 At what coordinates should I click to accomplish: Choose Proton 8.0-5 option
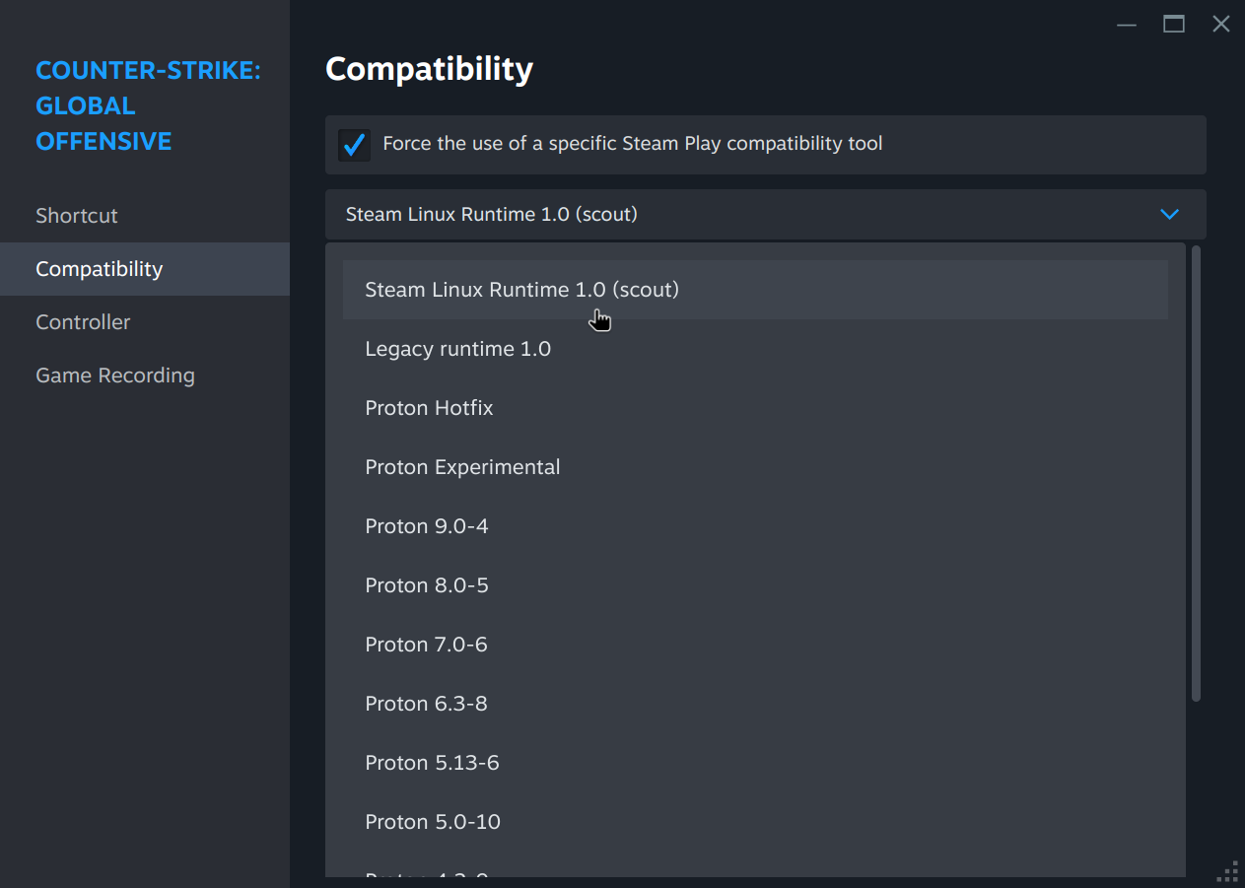pyautogui.click(x=755, y=585)
